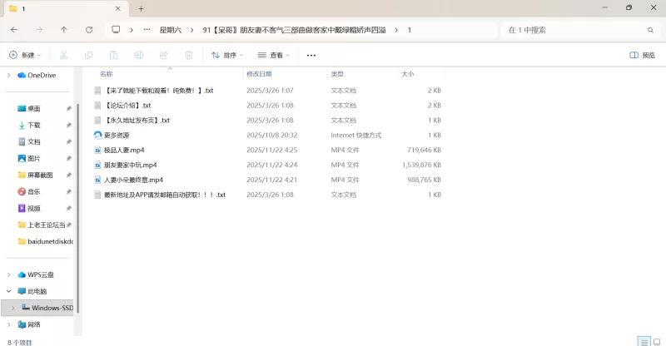The width and height of the screenshot is (666, 346).
Task: Open the 查看 view menu
Action: point(274,55)
